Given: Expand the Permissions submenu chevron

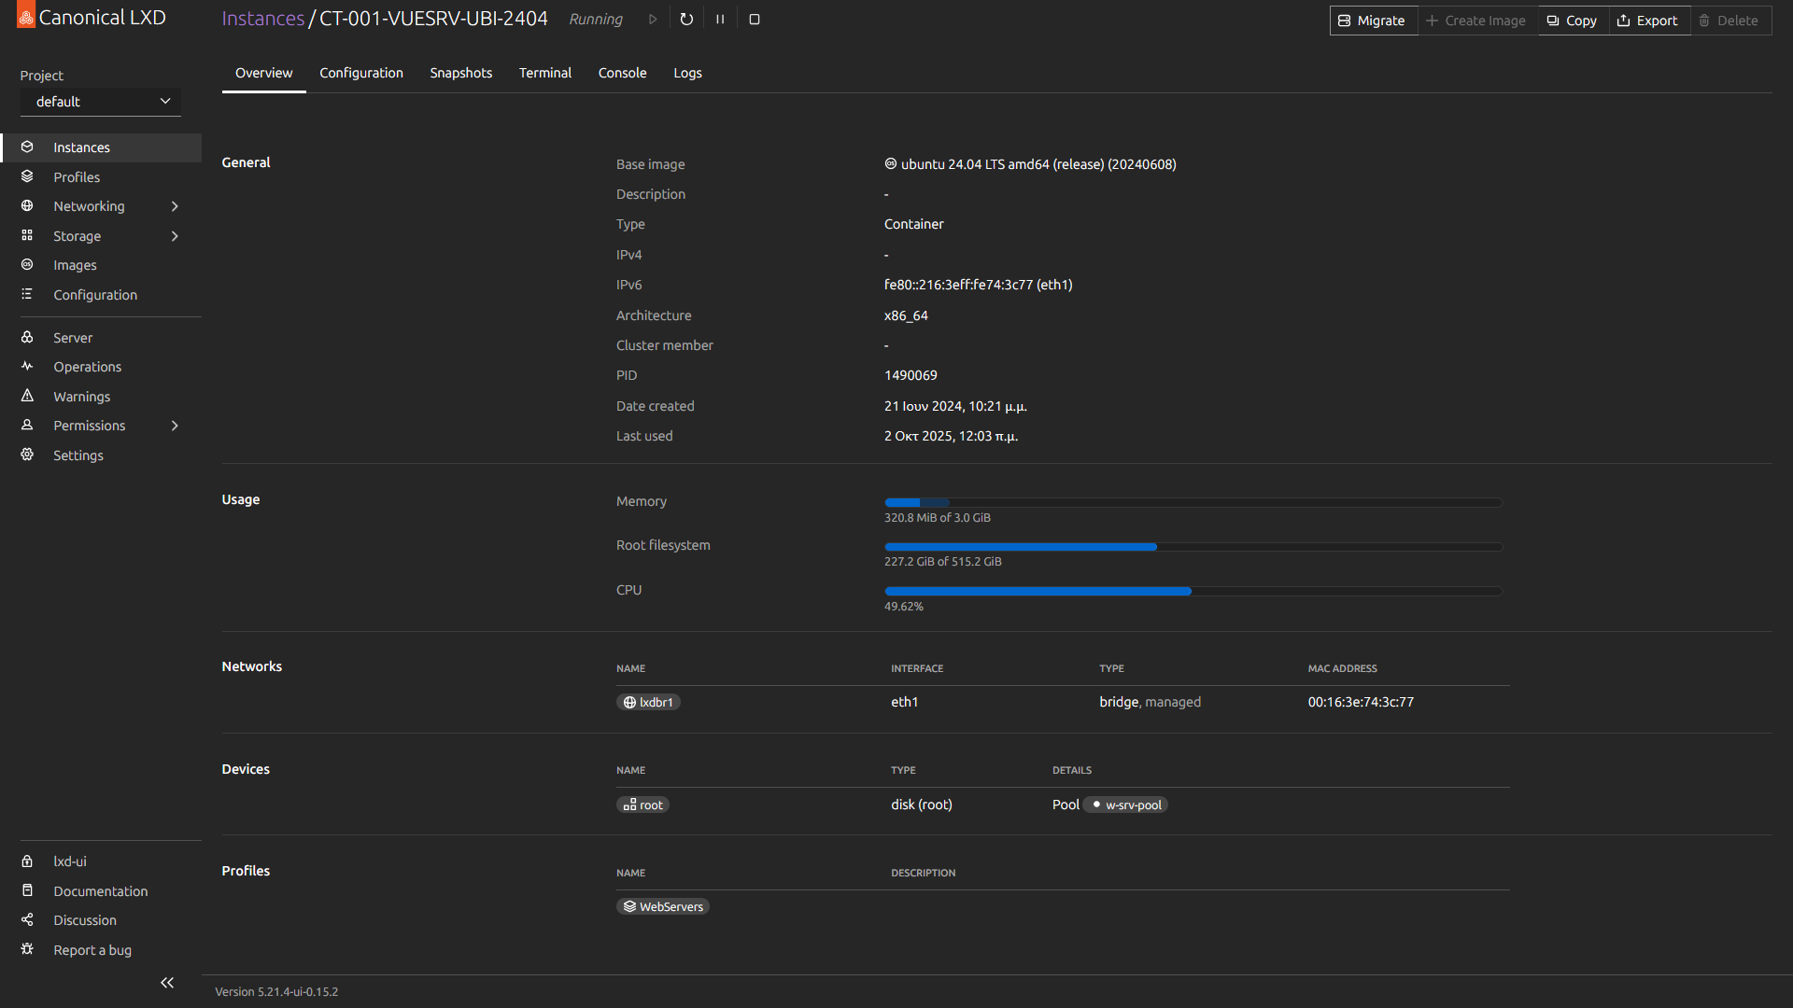Looking at the screenshot, I should (x=175, y=426).
